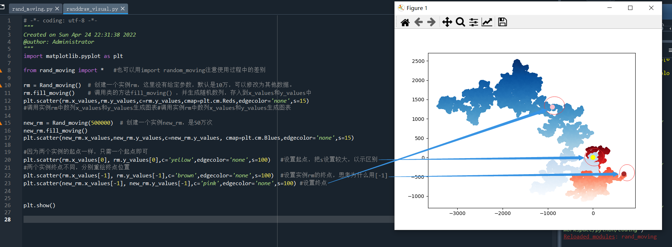Image resolution: width=672 pixels, height=247 pixels.
Task: Click the Reloaded modules link
Action: (589, 237)
